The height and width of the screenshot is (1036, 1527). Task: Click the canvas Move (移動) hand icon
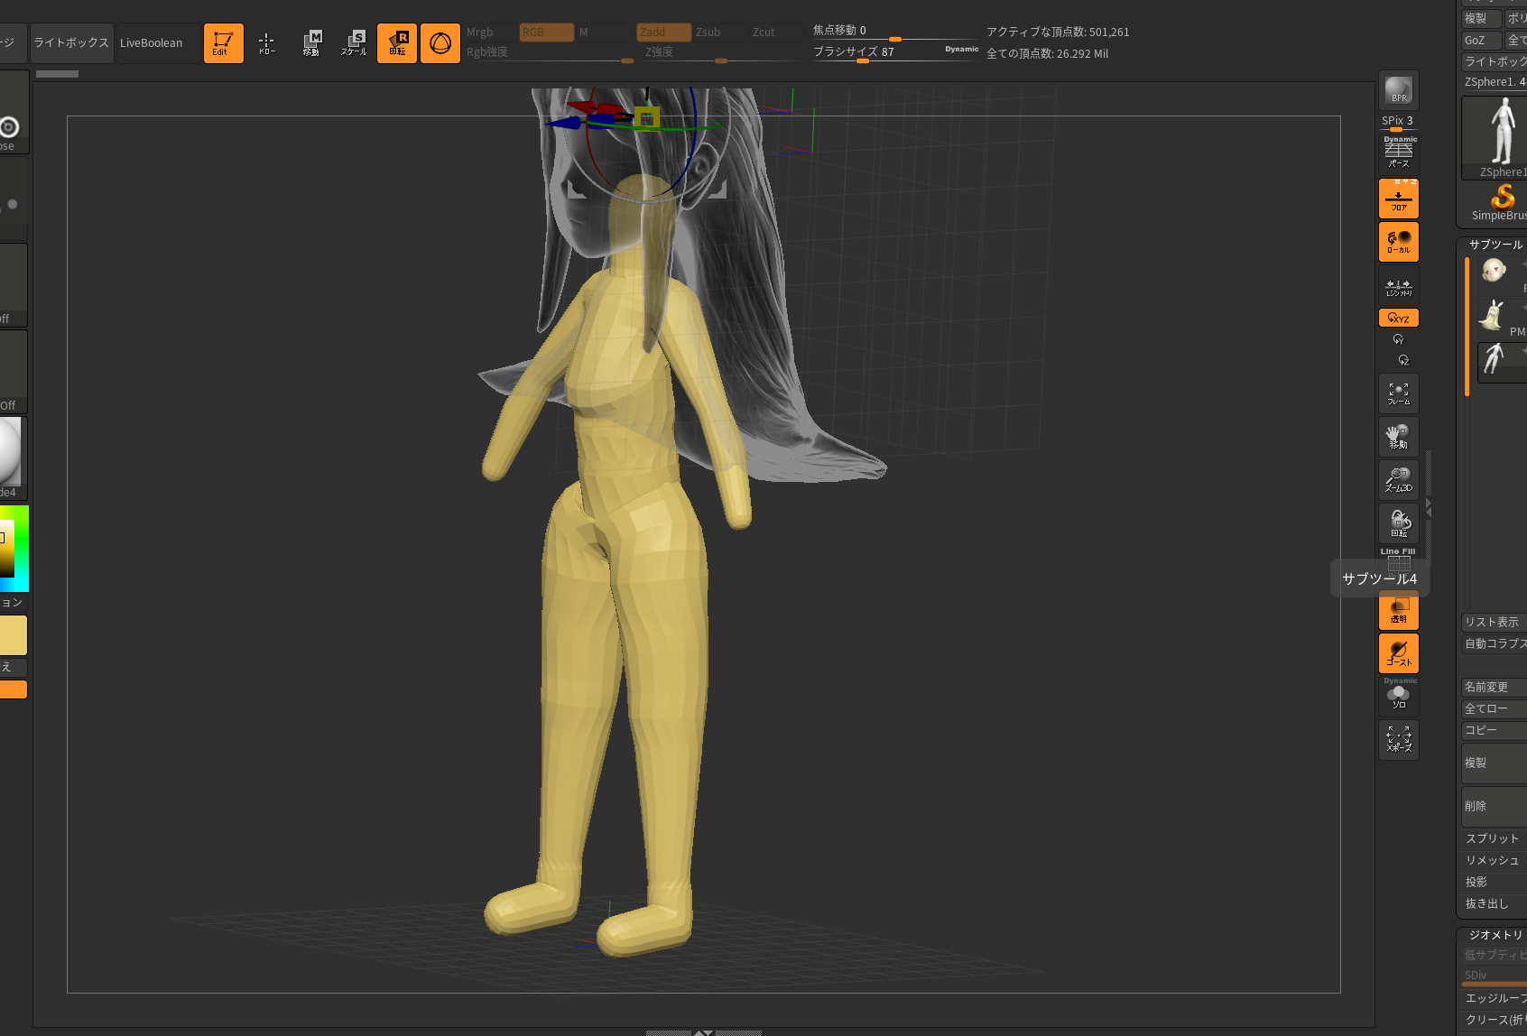tap(1399, 437)
